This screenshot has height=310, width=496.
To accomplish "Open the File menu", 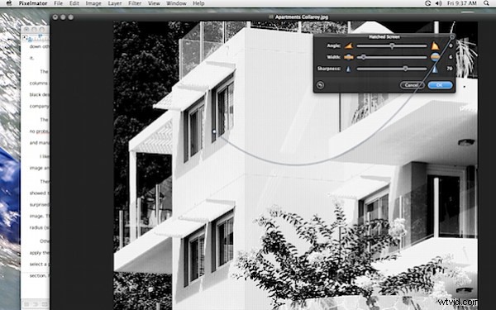I will (x=58, y=3).
